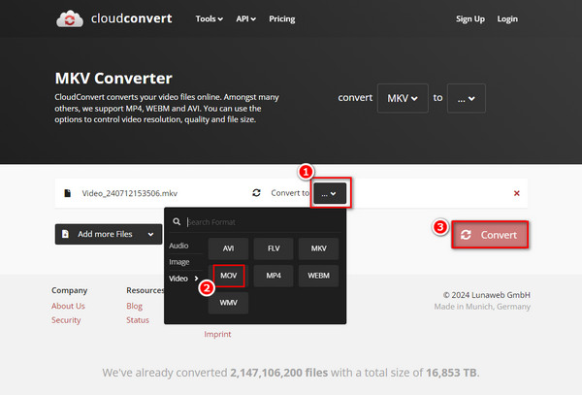This screenshot has height=395, width=582.
Task: Select the Video_240712153506.mkv file name
Action: point(130,193)
